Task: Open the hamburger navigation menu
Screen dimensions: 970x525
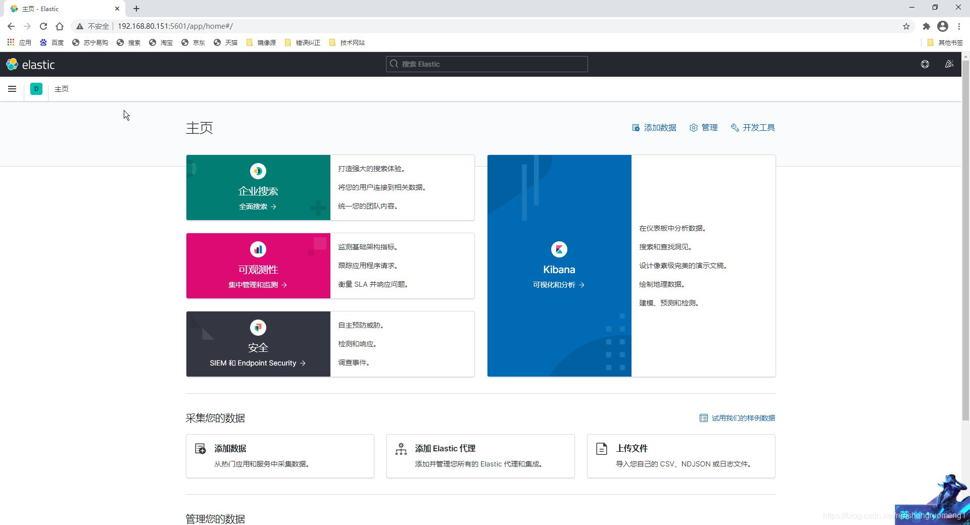Action: pyautogui.click(x=12, y=89)
